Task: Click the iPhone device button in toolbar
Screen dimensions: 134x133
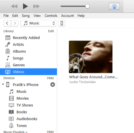Action: click(62, 23)
